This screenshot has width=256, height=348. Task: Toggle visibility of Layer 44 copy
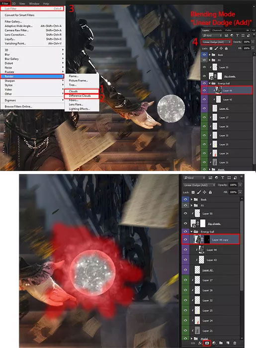tap(185, 240)
